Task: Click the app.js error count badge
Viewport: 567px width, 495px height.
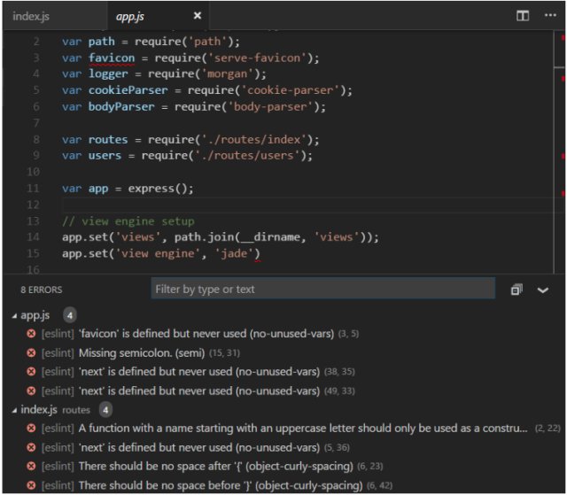Action: 70,315
